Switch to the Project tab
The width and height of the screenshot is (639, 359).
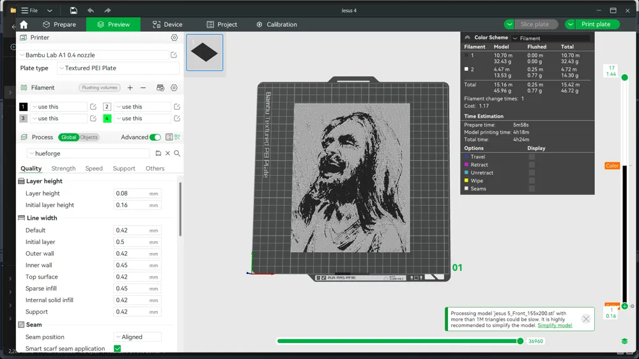(222, 24)
